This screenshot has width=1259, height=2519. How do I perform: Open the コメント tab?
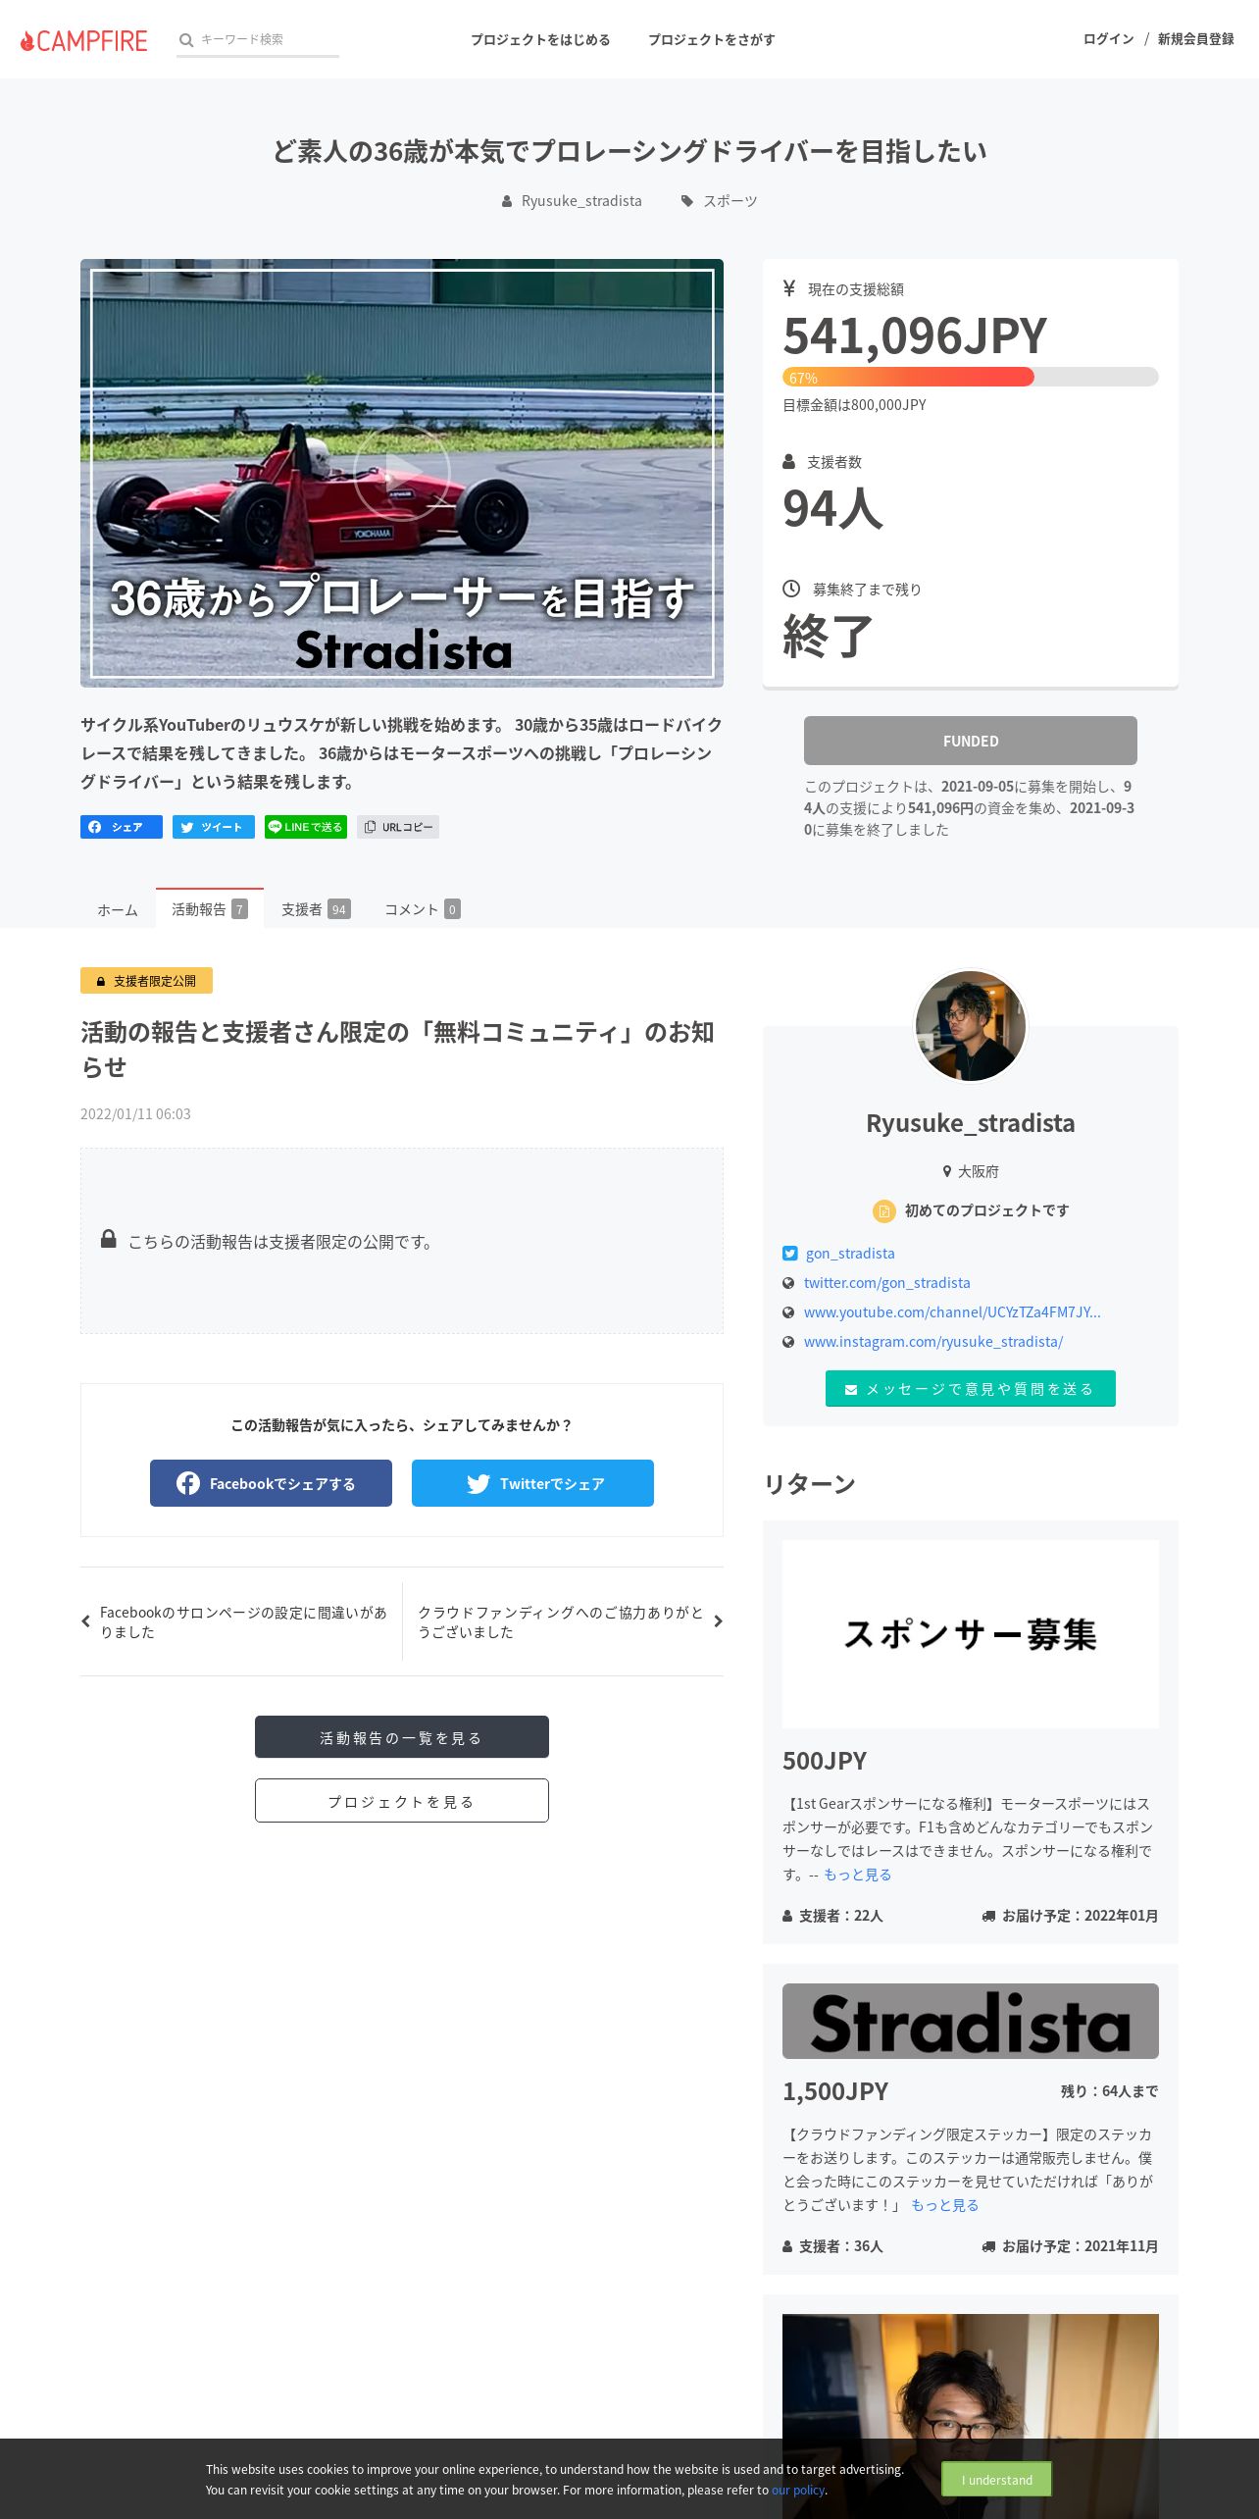coord(423,909)
